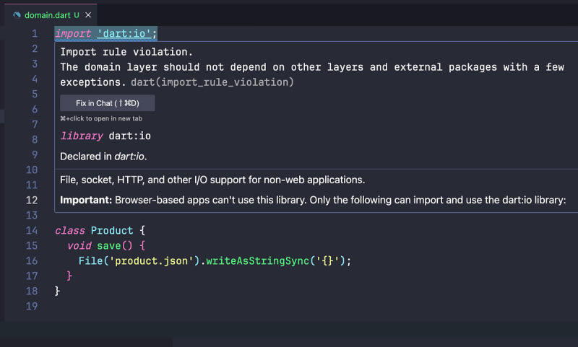The height and width of the screenshot is (347, 578).
Task: Click dart(import_rule_violation) code in the hover
Action: [212, 82]
